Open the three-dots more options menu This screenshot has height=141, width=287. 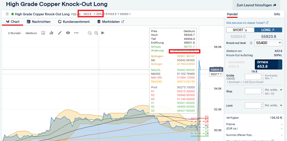click(x=76, y=33)
